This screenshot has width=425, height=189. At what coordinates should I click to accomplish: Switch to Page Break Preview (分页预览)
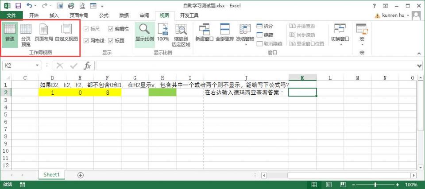tap(26, 35)
